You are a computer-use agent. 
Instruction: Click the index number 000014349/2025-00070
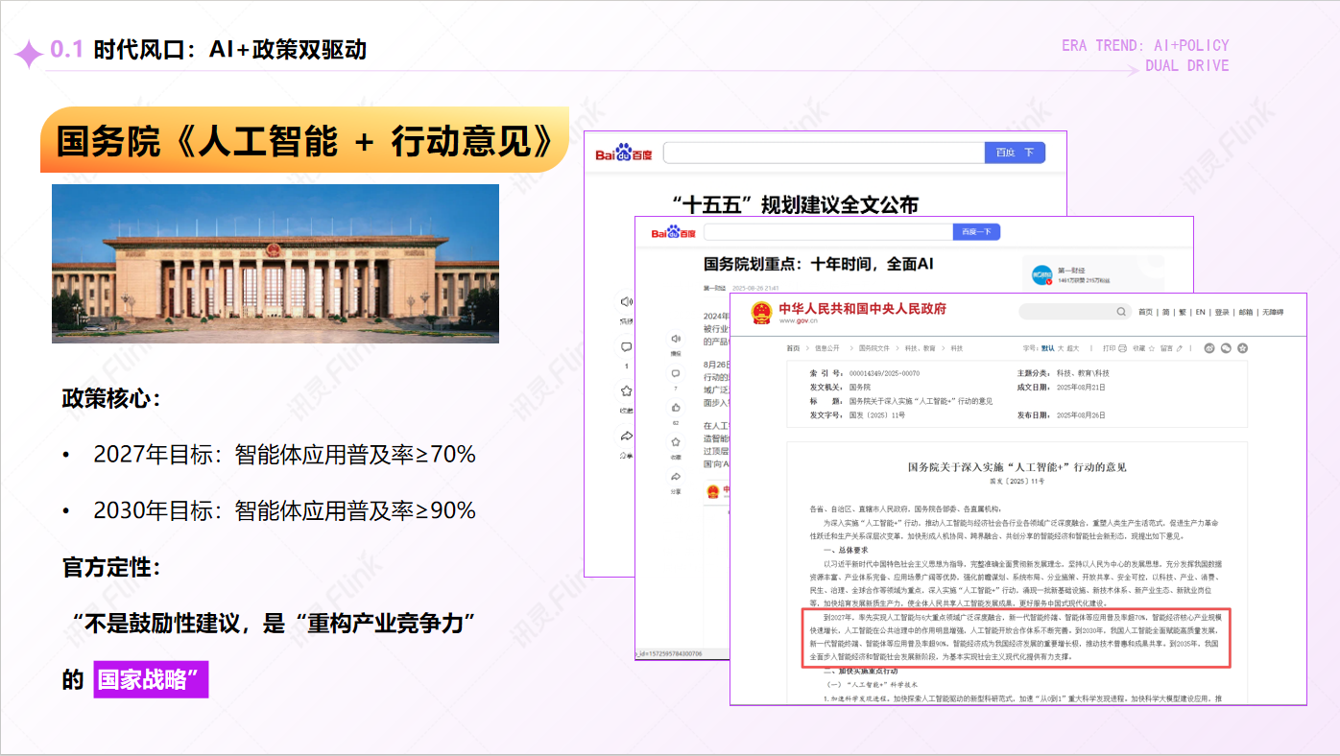coord(883,373)
